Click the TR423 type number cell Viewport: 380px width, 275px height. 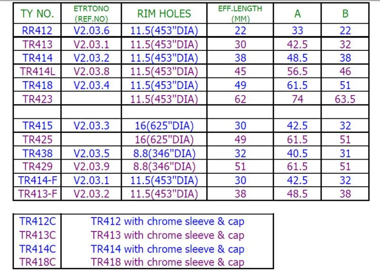pyautogui.click(x=38, y=99)
